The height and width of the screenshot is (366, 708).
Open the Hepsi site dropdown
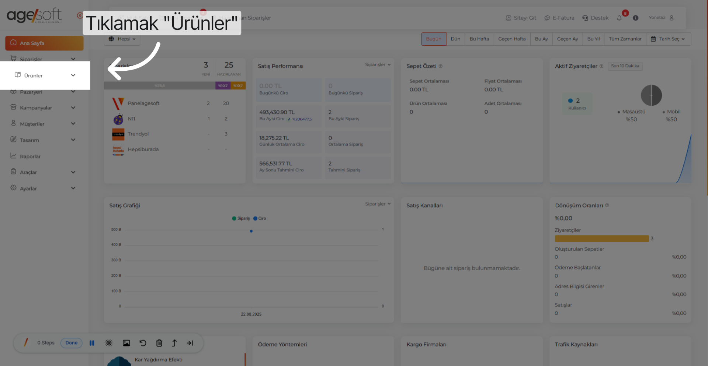122,39
